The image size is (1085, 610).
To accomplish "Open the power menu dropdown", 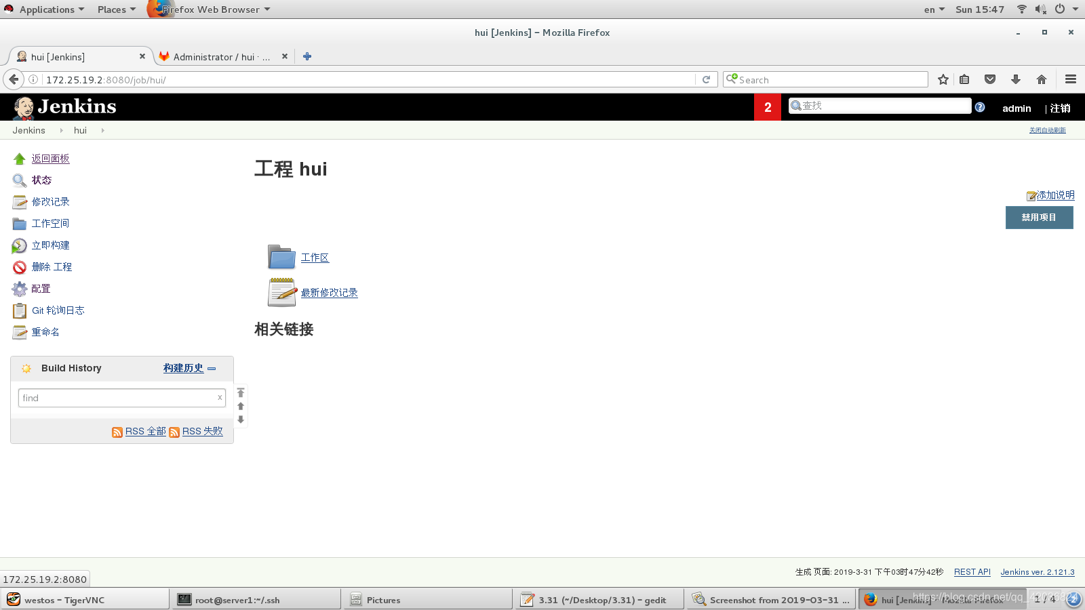I will (1066, 9).
